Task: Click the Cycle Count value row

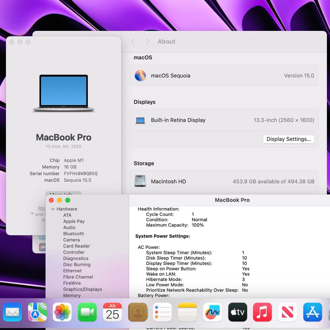Action: tap(170, 214)
